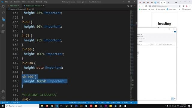Change the CSS language mode
Screen dimensions: 192x108
point(108,103)
